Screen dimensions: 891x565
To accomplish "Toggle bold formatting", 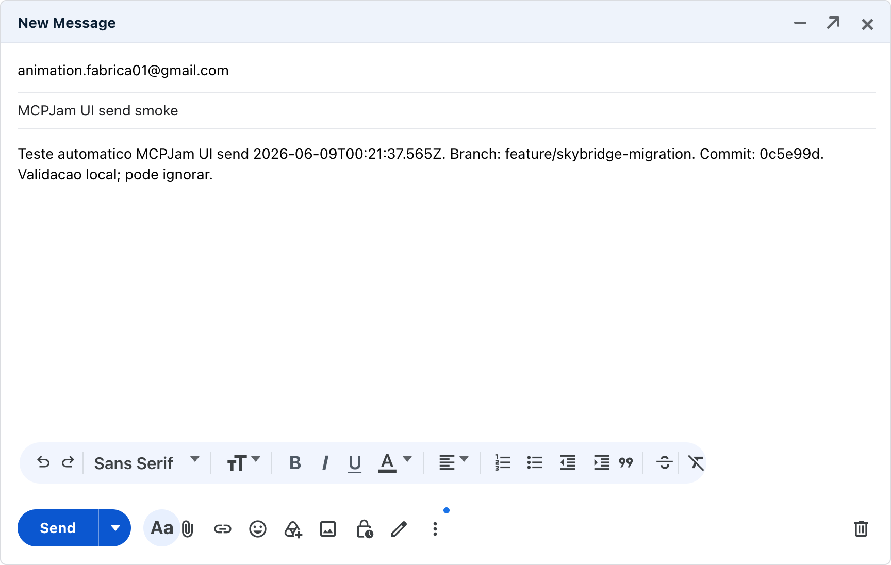I will pyautogui.click(x=295, y=463).
